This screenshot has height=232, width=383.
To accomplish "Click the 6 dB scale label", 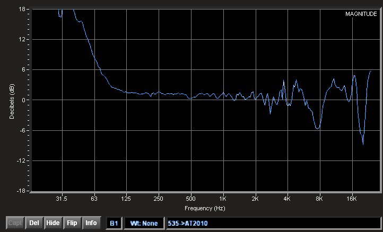I will pos(24,70).
